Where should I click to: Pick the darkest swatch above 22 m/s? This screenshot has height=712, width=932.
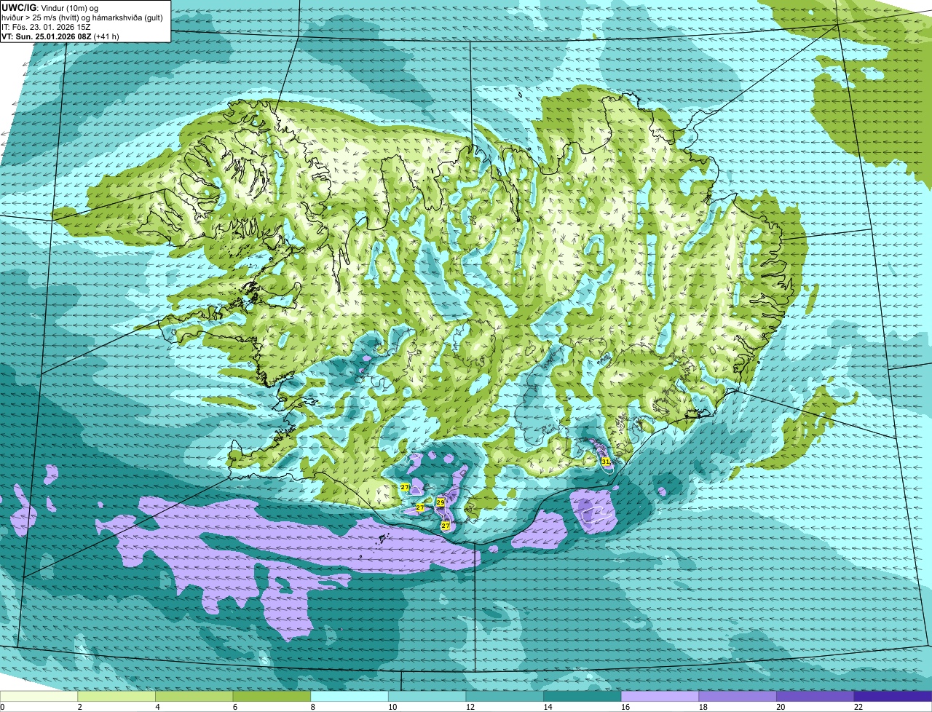coord(893,697)
